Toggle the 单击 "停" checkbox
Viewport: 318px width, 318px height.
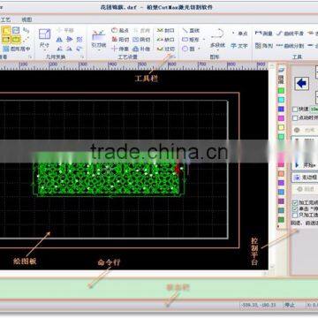[295, 208]
